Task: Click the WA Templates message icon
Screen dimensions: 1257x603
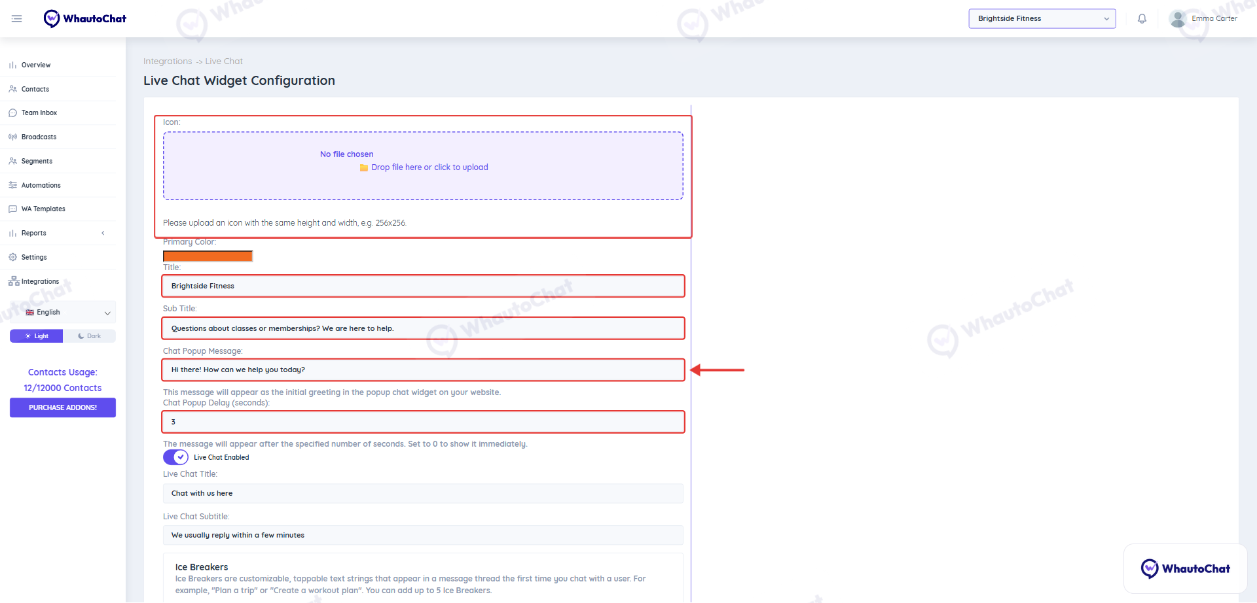Action: 12,209
